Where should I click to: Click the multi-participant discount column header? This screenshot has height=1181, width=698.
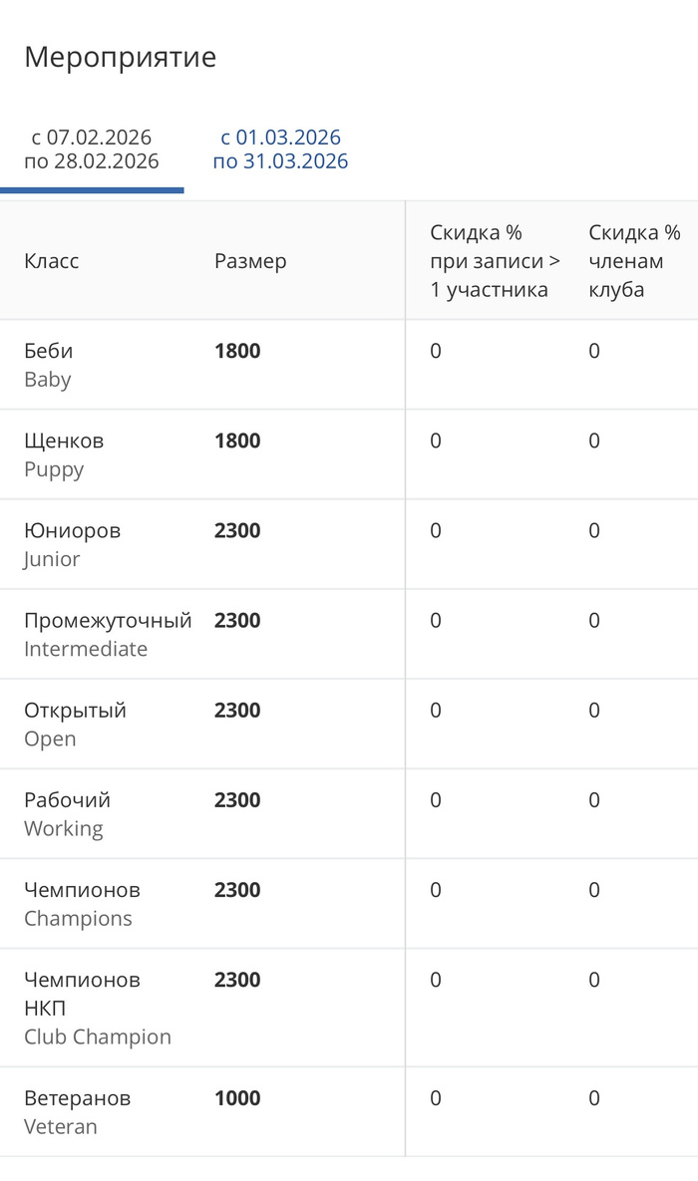[495, 261]
